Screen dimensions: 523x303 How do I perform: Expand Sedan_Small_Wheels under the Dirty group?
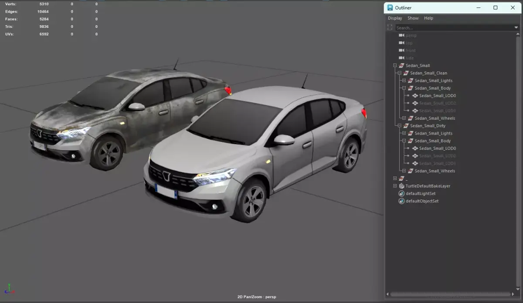tap(404, 171)
